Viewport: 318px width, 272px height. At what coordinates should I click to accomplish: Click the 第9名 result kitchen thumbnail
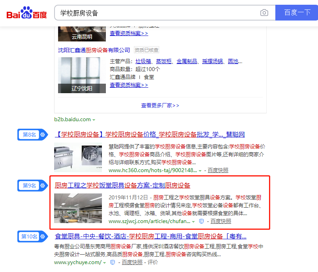[x=78, y=208]
